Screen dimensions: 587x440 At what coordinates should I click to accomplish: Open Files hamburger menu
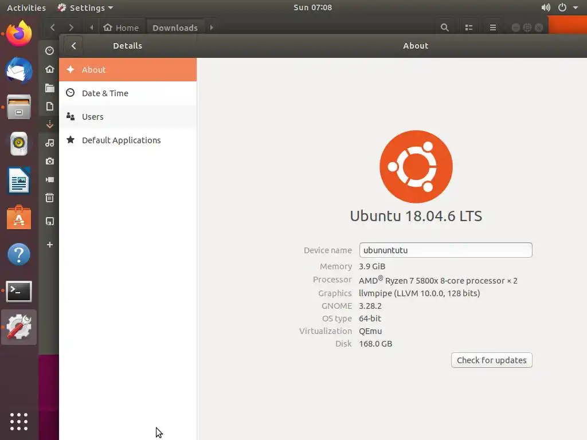pyautogui.click(x=492, y=27)
